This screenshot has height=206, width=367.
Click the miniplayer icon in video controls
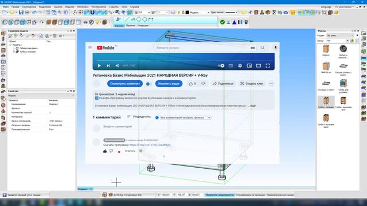pyautogui.click(x=249, y=66)
